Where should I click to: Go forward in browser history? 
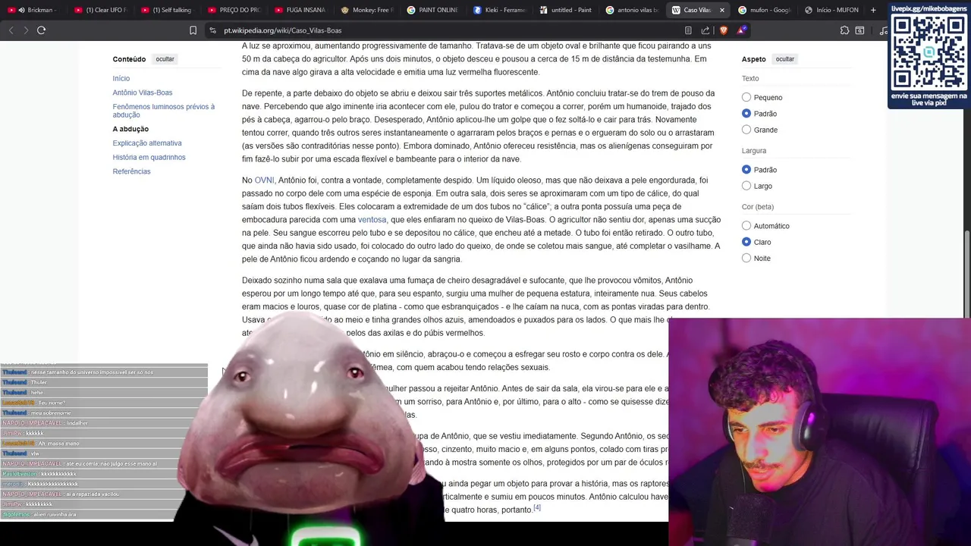pos(26,30)
